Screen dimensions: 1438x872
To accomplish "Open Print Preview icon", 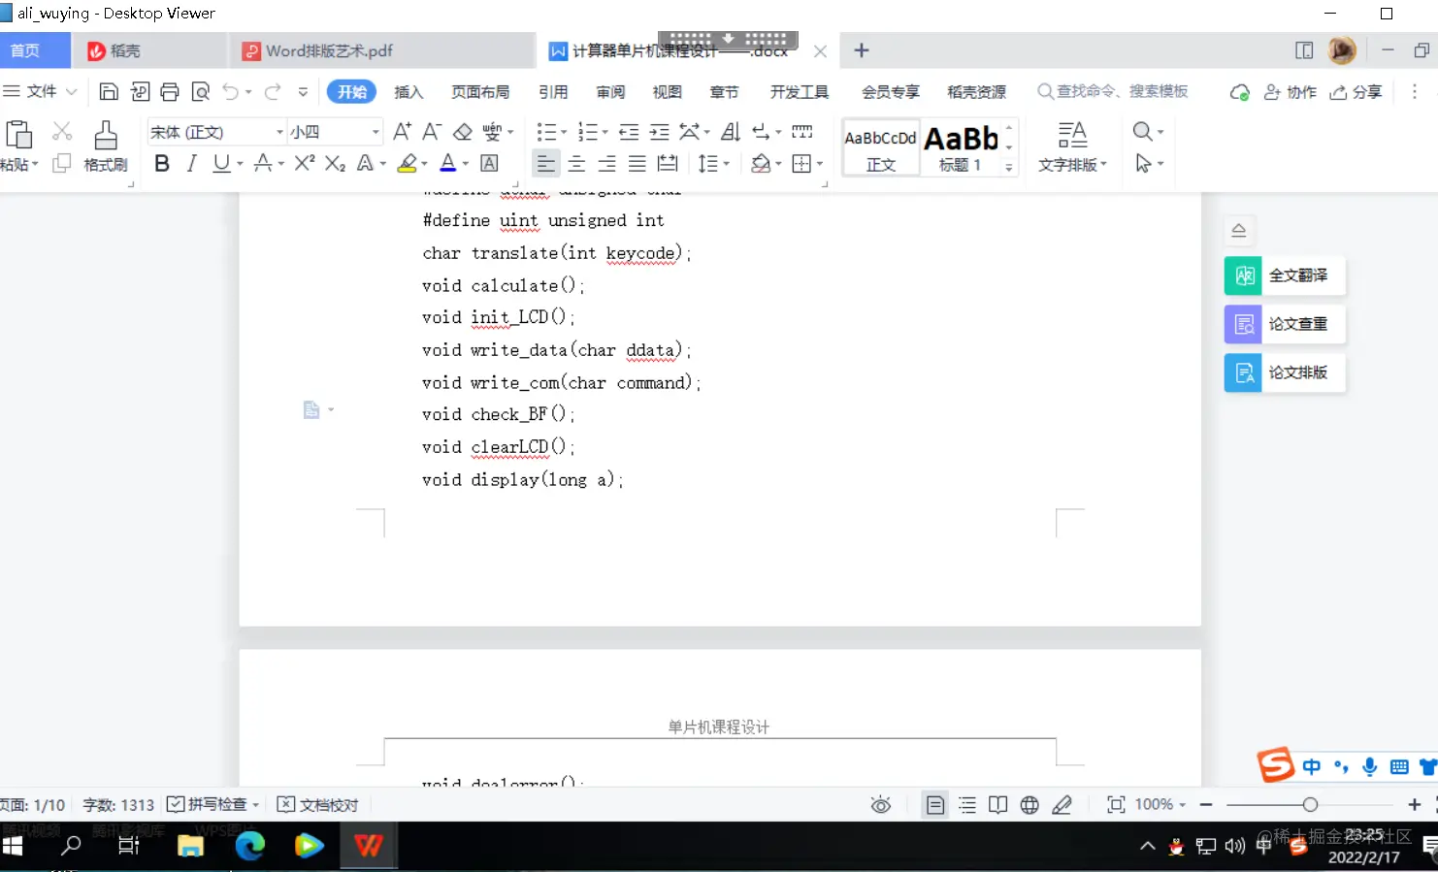I will (x=200, y=91).
